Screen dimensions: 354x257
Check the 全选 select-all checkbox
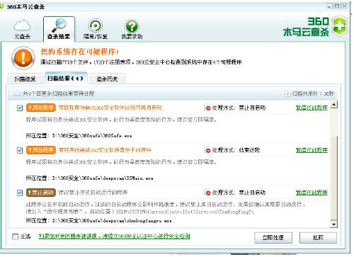click(x=15, y=236)
